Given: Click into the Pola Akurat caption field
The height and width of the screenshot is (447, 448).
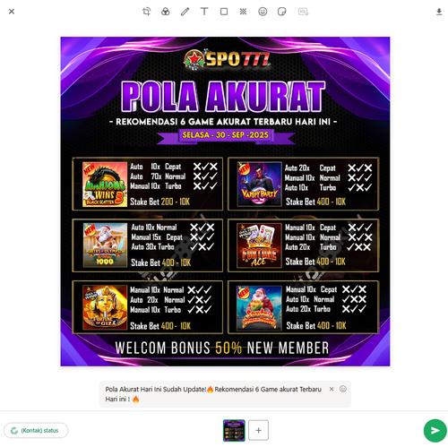Looking at the screenshot, I should [213, 394].
